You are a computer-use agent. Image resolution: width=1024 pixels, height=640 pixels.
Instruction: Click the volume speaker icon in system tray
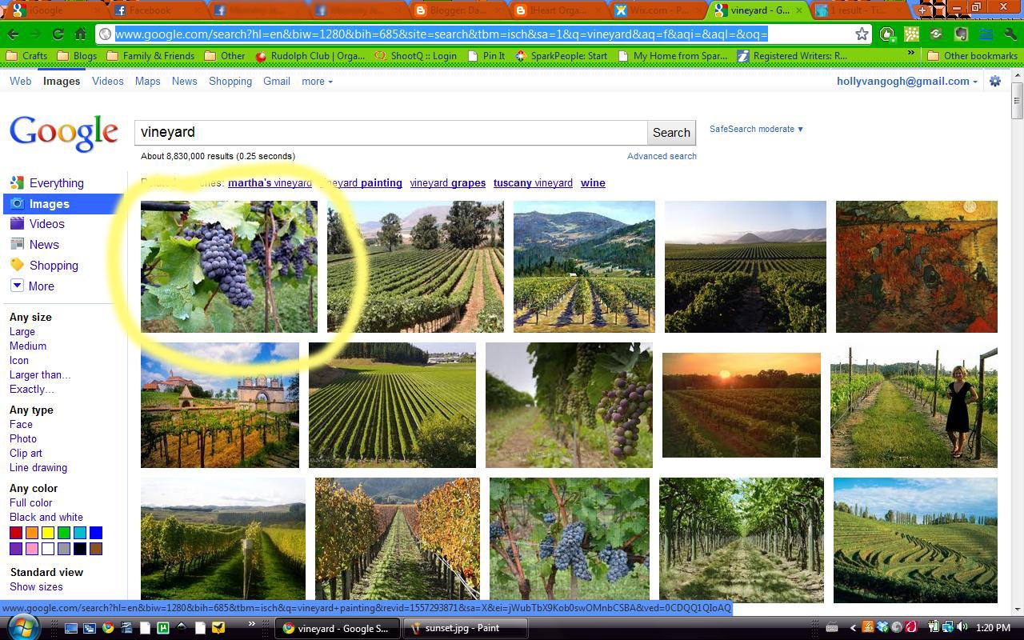[962, 628]
